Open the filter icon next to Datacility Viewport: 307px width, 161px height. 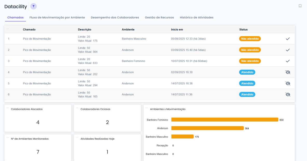coord(33,6)
